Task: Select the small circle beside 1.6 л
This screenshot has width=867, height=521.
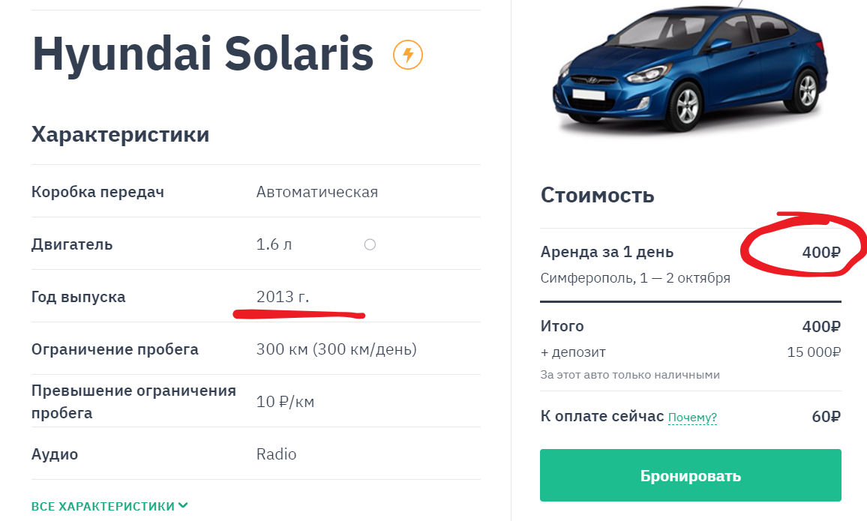Action: [370, 244]
